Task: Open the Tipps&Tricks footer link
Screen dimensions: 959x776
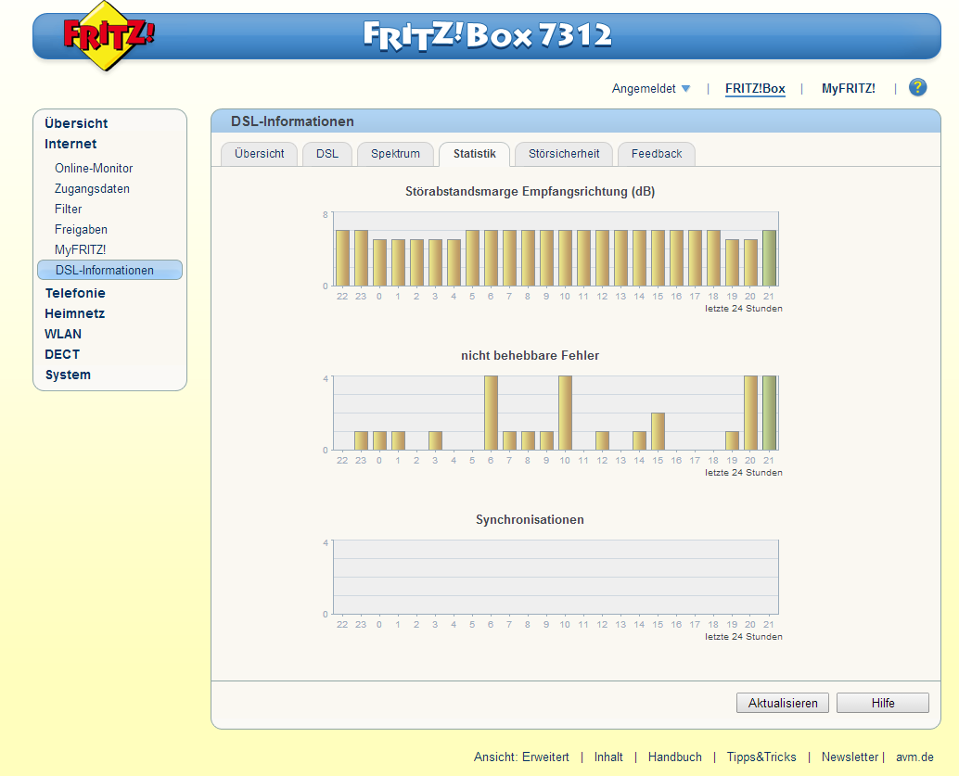Action: [x=761, y=757]
